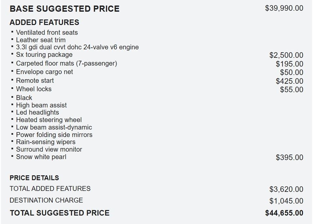Select Surround view monitor feature
Viewport: 313px width, 224px height.
coord(49,149)
